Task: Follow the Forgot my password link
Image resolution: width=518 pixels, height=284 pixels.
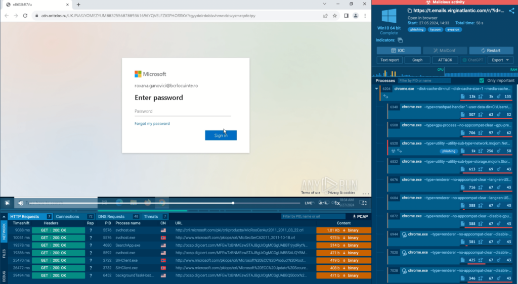Action: tap(152, 123)
